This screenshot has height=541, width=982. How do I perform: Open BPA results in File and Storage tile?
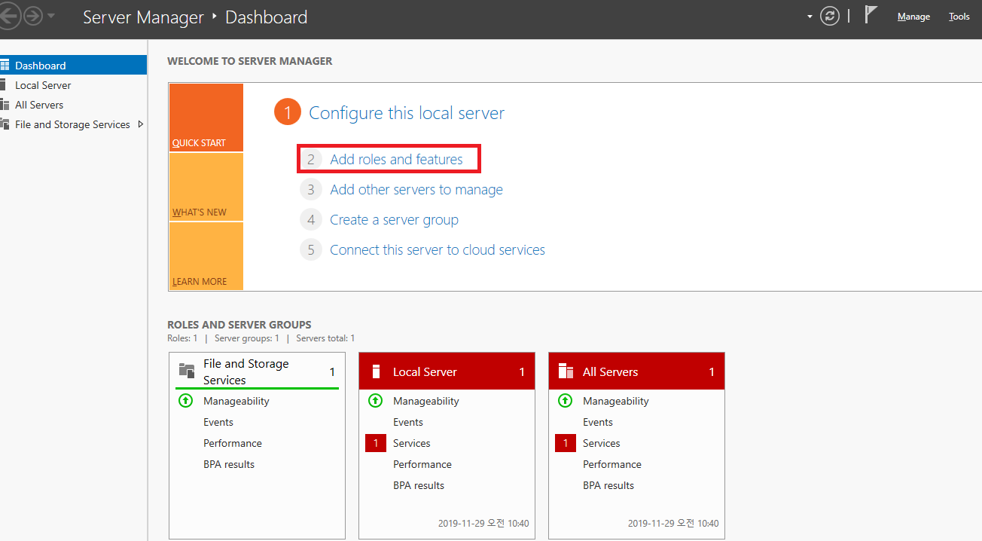coord(229,464)
